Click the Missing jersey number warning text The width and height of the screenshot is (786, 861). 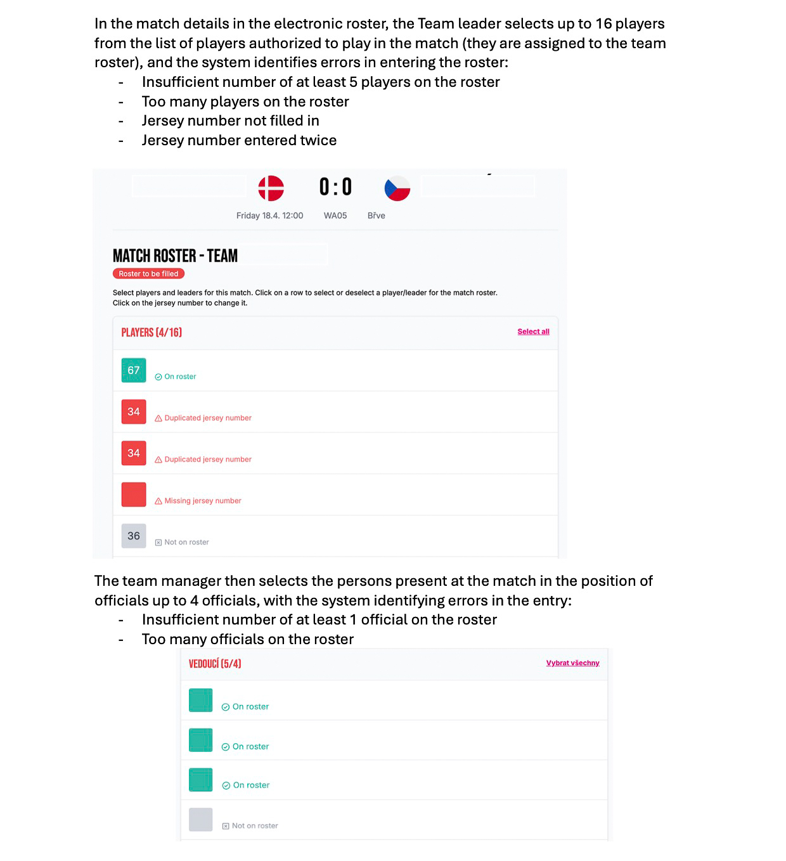[203, 501]
